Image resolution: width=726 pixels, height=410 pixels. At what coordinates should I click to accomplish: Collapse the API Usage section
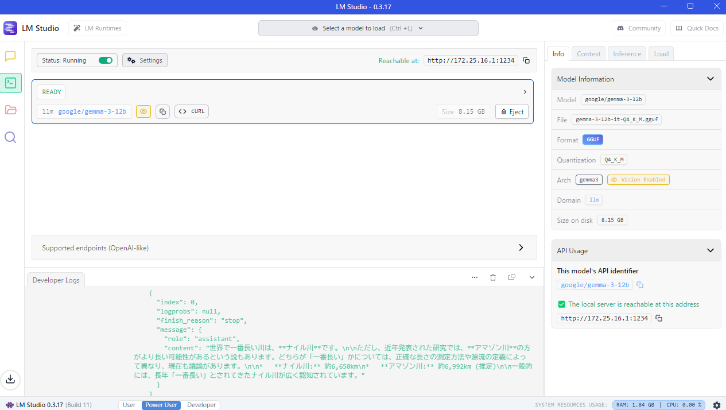[711, 251]
